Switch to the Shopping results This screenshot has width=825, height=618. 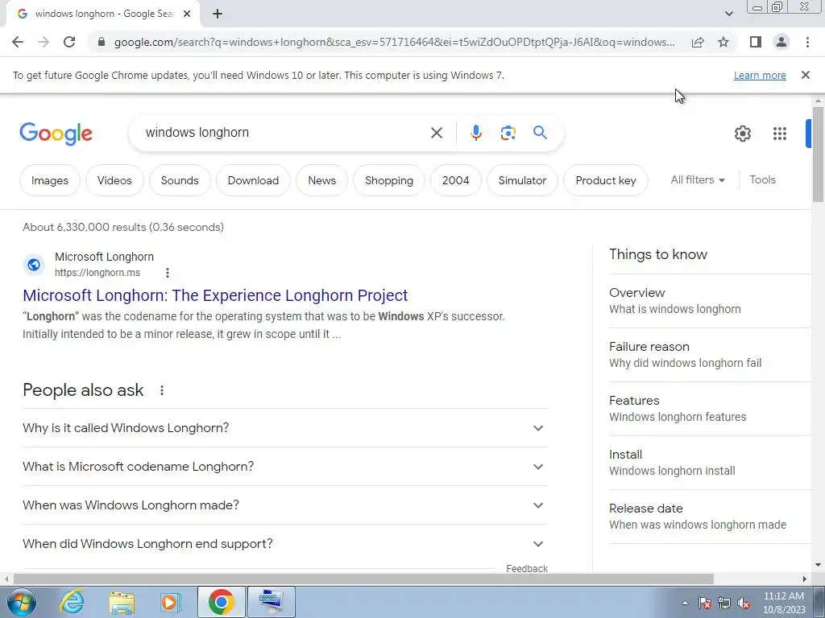[389, 180]
